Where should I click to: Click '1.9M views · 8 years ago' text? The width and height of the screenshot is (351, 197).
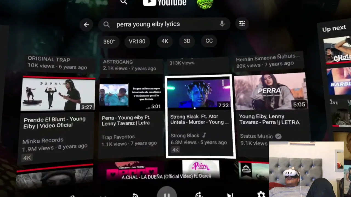tap(55, 148)
